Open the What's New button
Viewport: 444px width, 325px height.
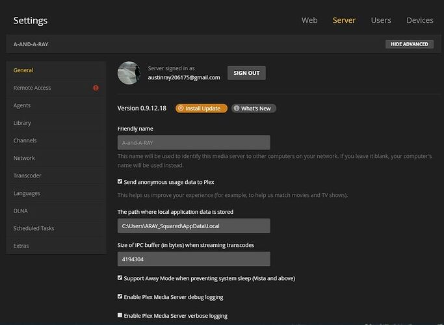pyautogui.click(x=254, y=108)
